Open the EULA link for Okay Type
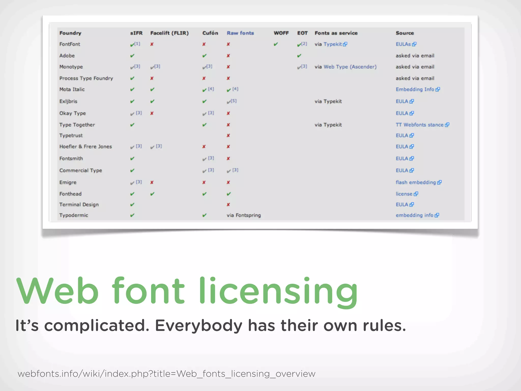This screenshot has height=391, width=521. tap(402, 113)
